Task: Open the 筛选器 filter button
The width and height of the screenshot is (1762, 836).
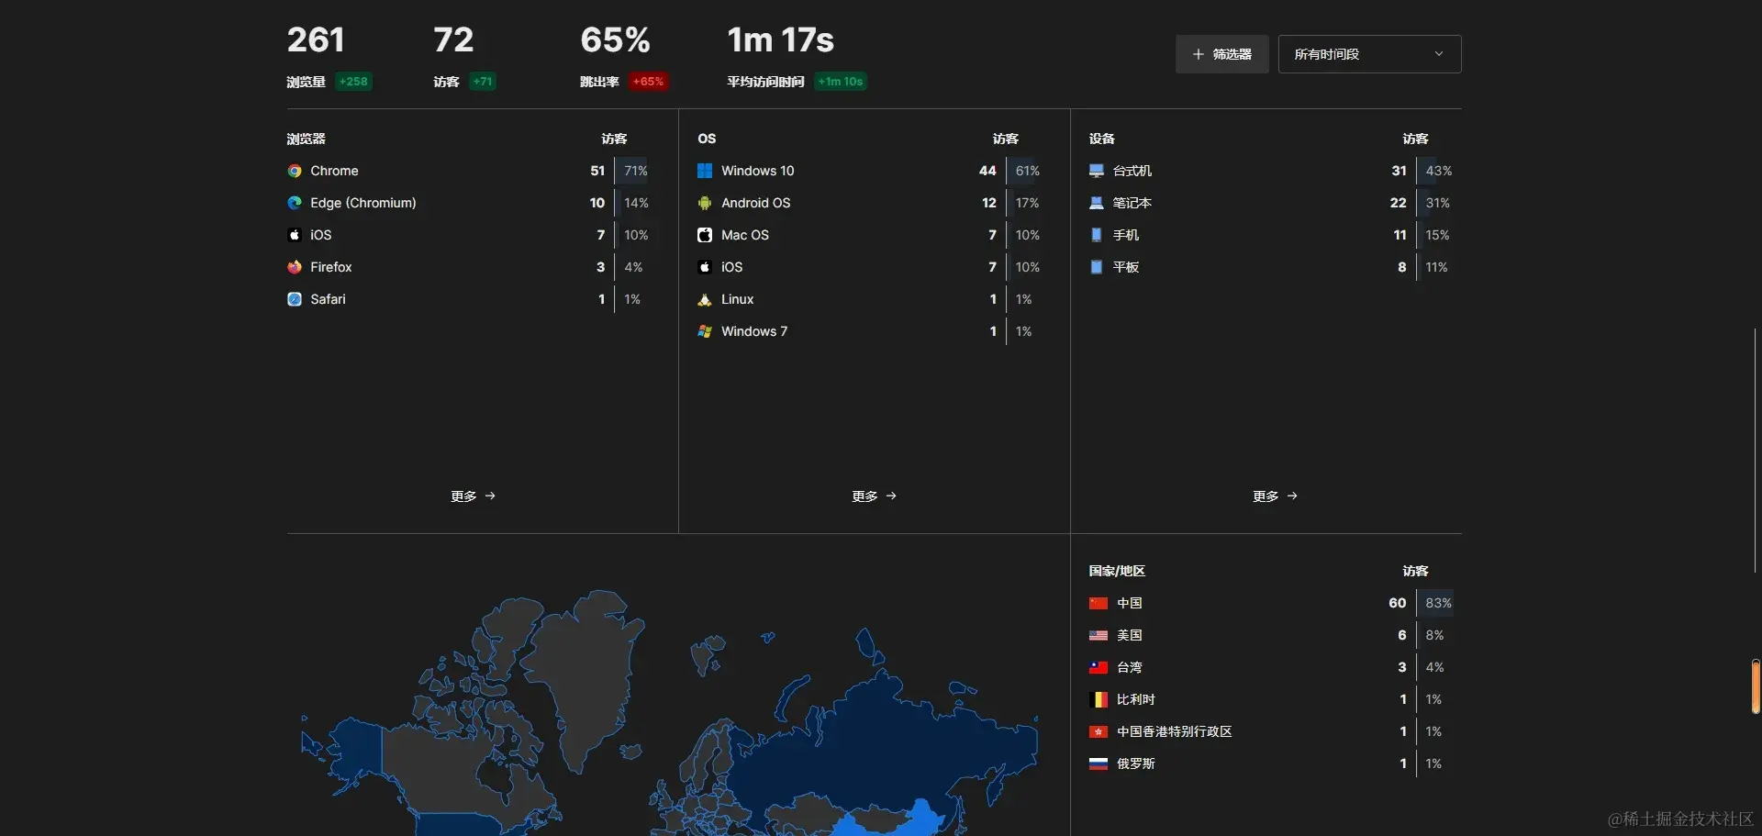Action: point(1222,54)
